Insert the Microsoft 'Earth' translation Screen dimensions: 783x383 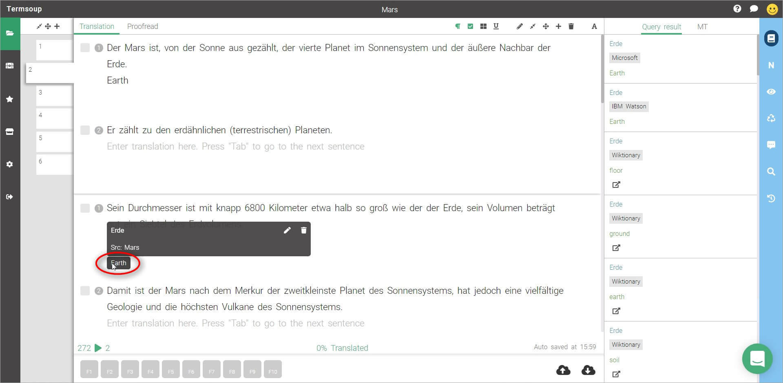coord(617,73)
